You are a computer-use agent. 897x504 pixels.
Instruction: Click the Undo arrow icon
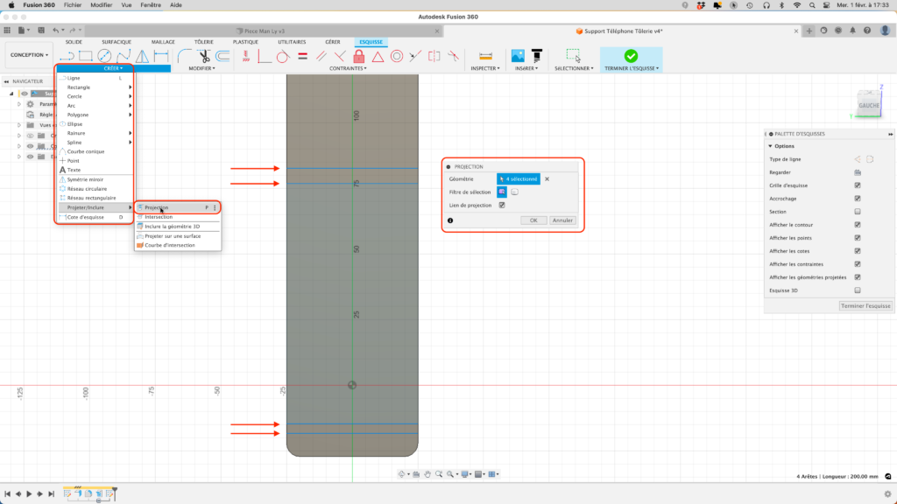pyautogui.click(x=55, y=31)
